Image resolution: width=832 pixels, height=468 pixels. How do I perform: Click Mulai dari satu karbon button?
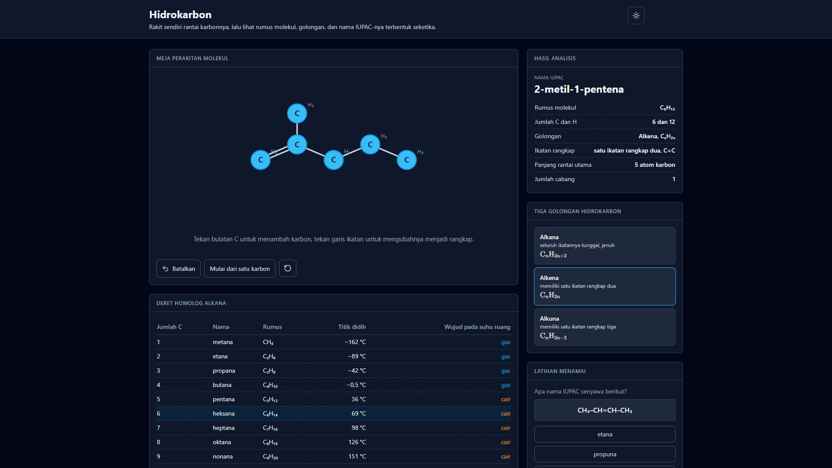240,269
